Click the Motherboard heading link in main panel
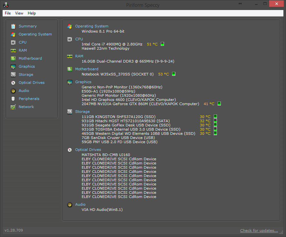 click(x=87, y=69)
